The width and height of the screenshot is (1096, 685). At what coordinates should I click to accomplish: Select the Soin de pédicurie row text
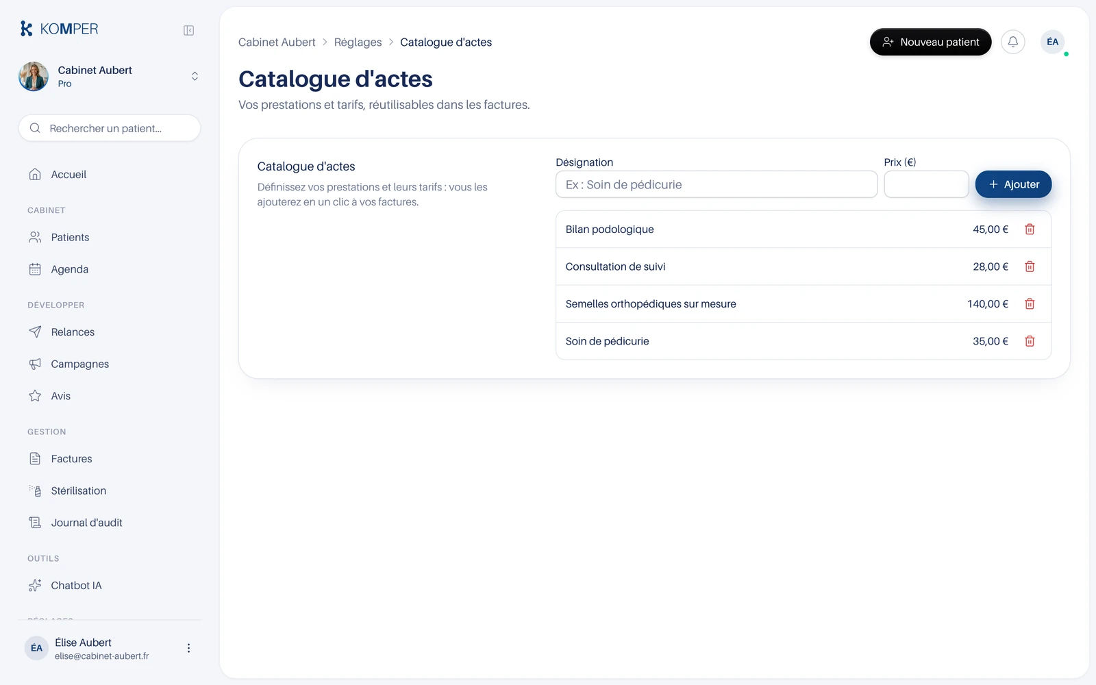click(607, 341)
